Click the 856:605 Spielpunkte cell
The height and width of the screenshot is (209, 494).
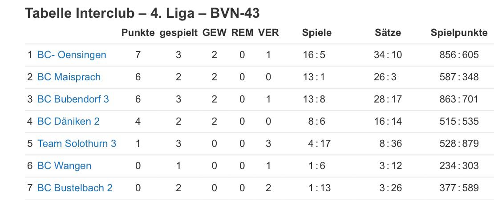tap(459, 55)
